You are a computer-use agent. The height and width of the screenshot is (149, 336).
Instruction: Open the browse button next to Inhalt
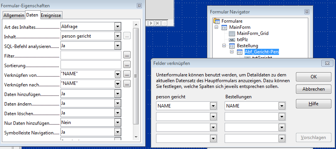127,36
